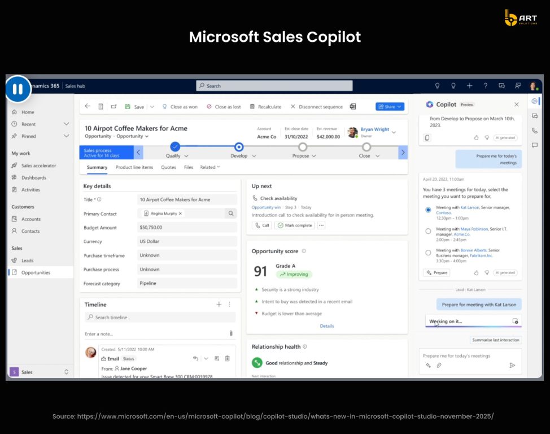This screenshot has width=550, height=434.
Task: Switch to the Product line items tab
Action: [134, 167]
